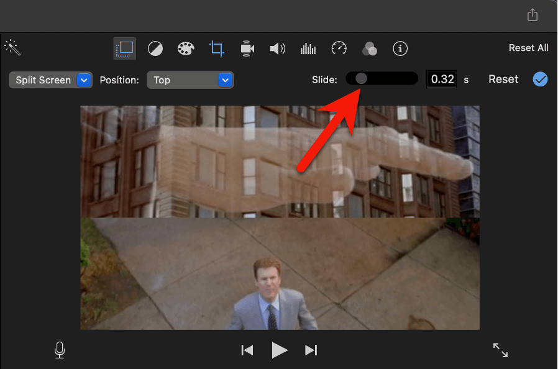Expand the Split Screen overlay dropdown
The width and height of the screenshot is (558, 369).
pyautogui.click(x=50, y=80)
